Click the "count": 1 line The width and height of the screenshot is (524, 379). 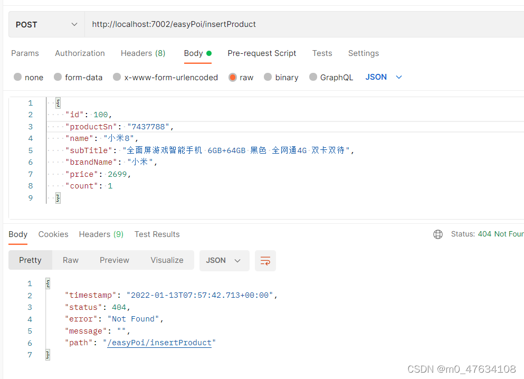click(x=89, y=186)
